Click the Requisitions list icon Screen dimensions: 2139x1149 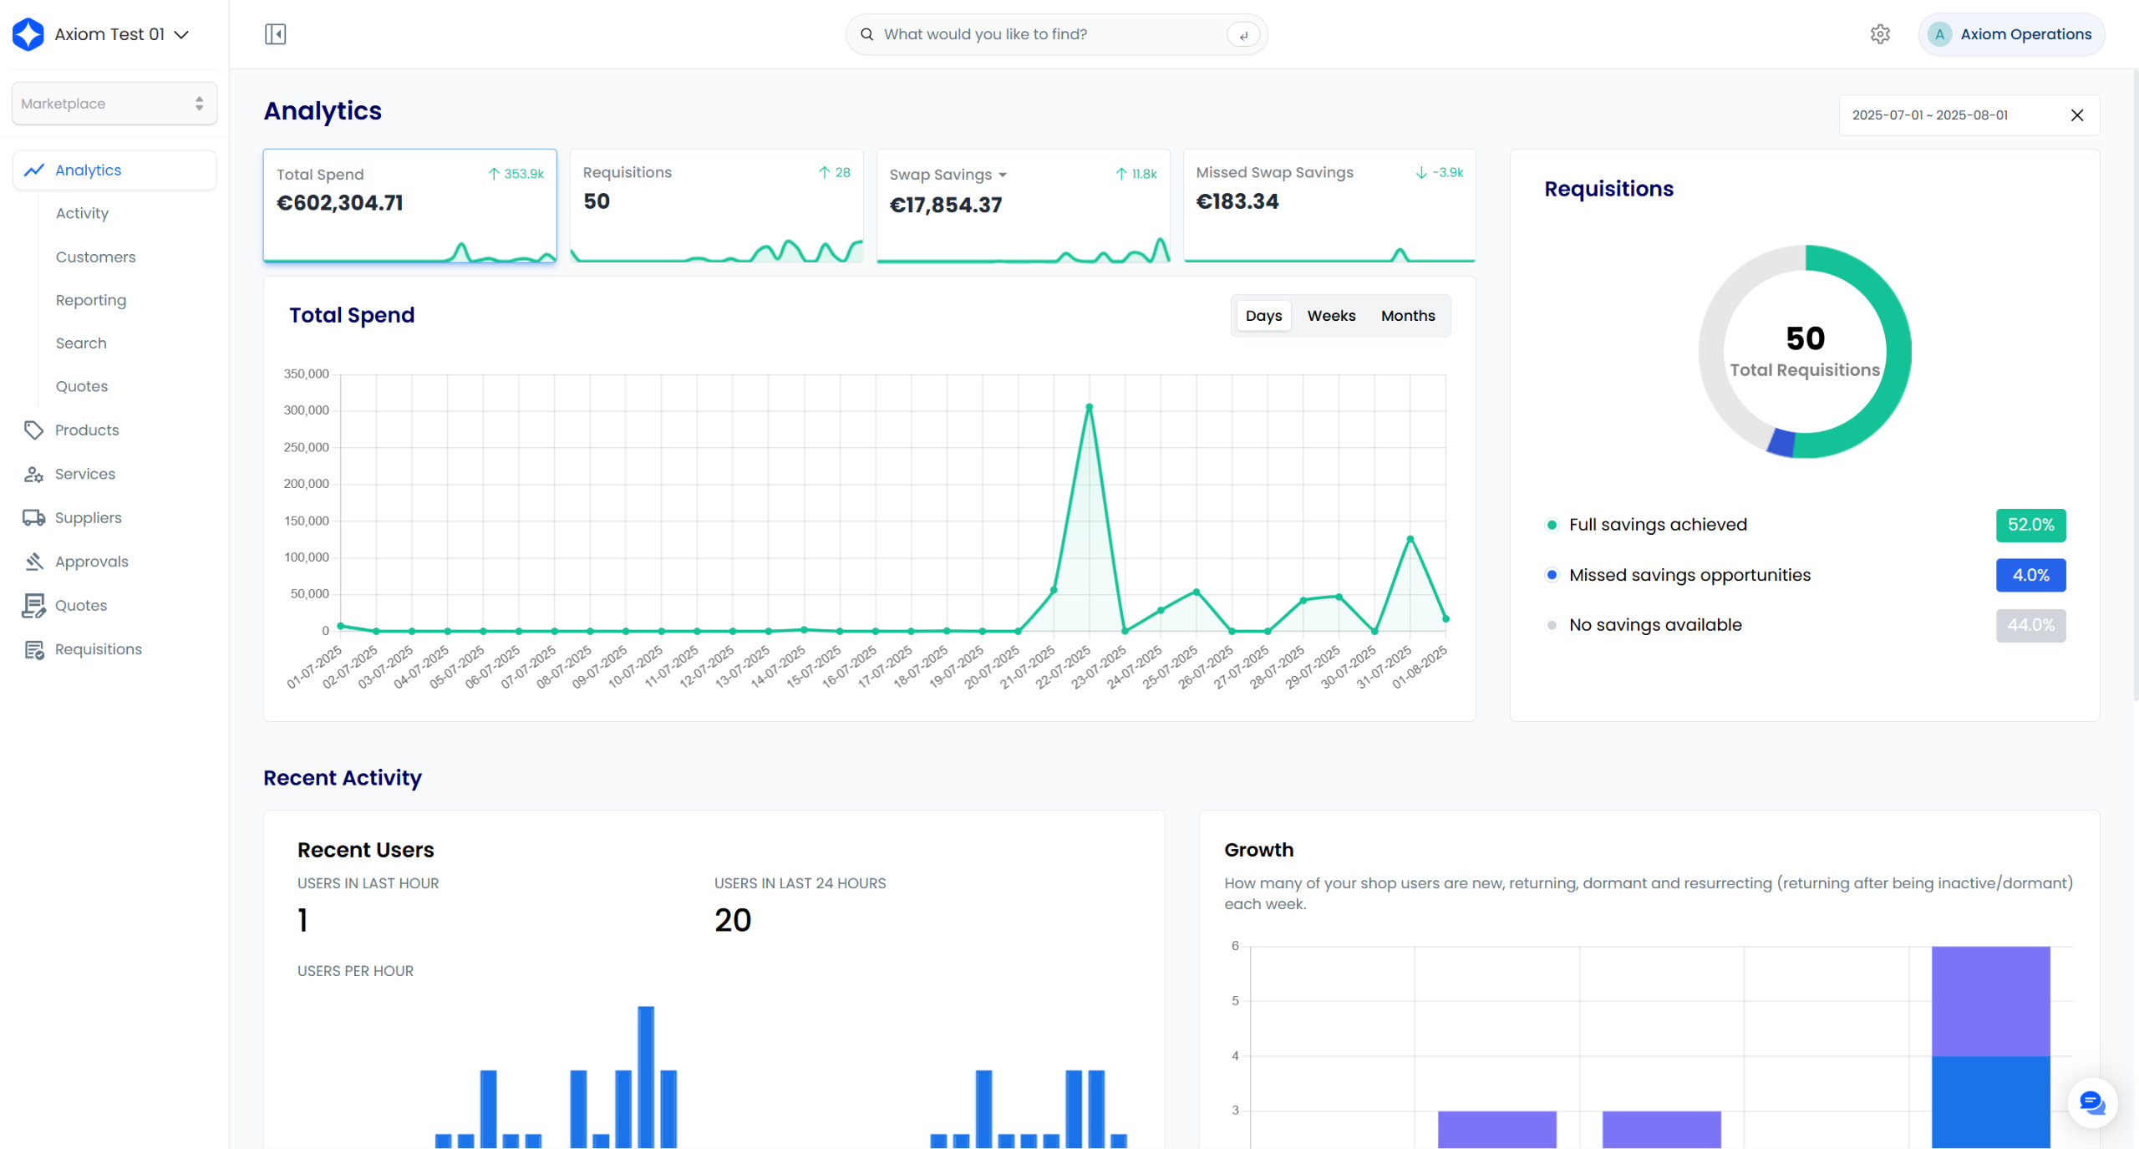[x=33, y=649]
